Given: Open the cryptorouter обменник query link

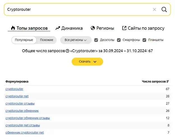Looking at the screenshot, I should [22, 111].
